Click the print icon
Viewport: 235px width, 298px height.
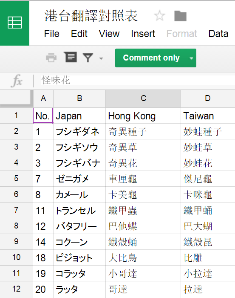click(51, 58)
